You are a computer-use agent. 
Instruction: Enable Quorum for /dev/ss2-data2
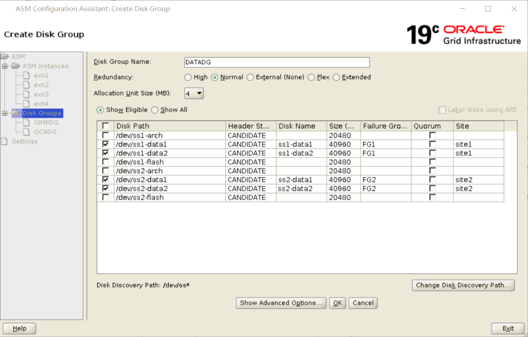[x=432, y=188]
